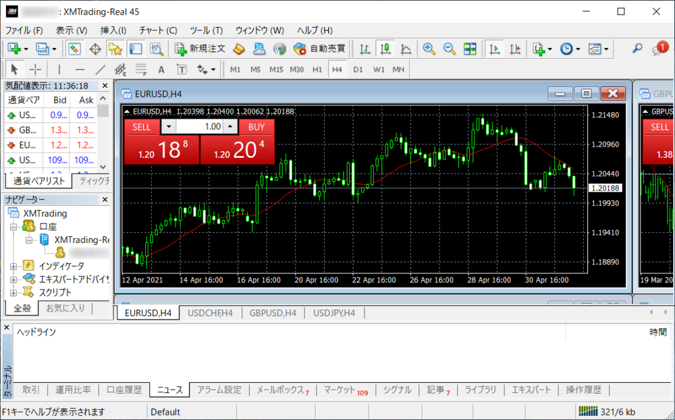Image resolution: width=675 pixels, height=420 pixels.
Task: Click the search magnifier icon
Action: 637,48
